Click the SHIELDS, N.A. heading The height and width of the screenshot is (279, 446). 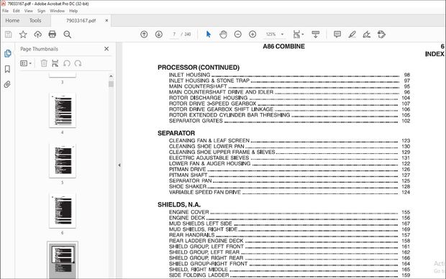click(x=179, y=204)
